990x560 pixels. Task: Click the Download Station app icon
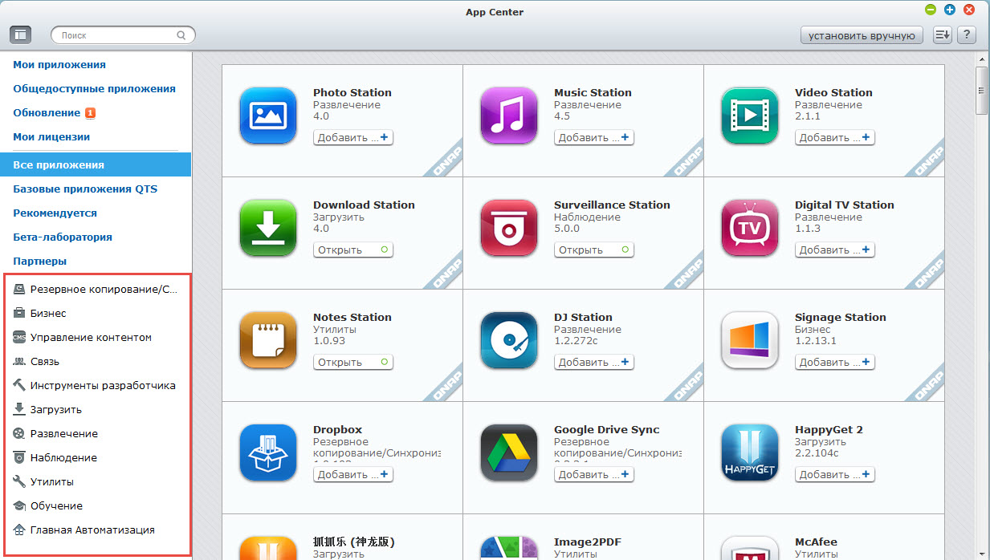pos(268,228)
